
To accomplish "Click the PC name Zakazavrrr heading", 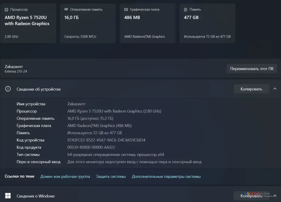I will (x=14, y=67).
